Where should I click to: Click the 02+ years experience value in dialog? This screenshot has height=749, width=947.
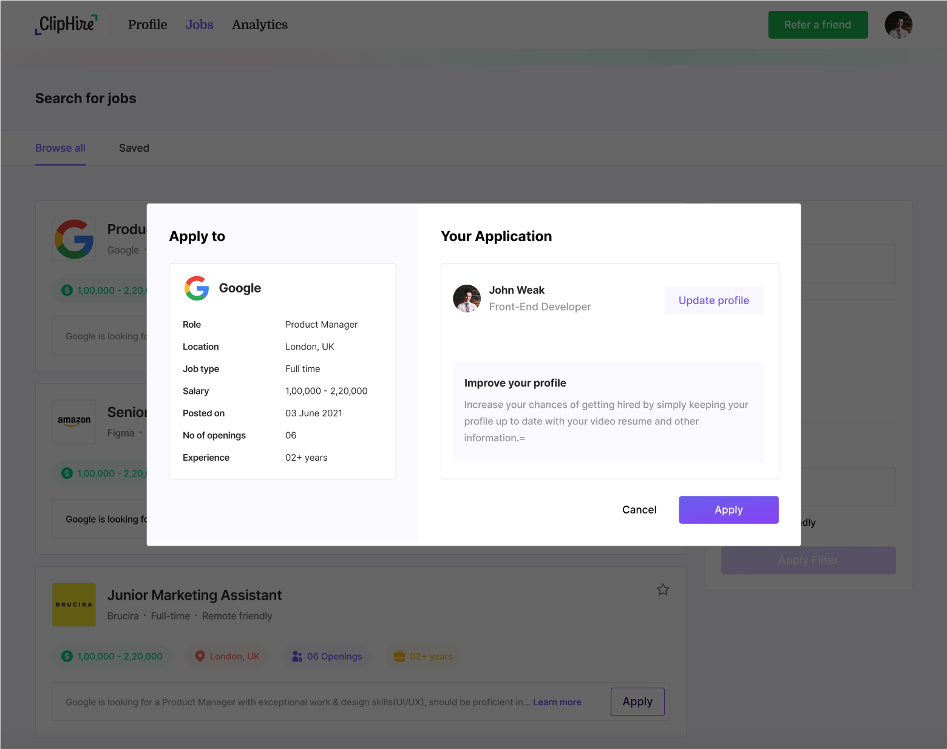(306, 458)
